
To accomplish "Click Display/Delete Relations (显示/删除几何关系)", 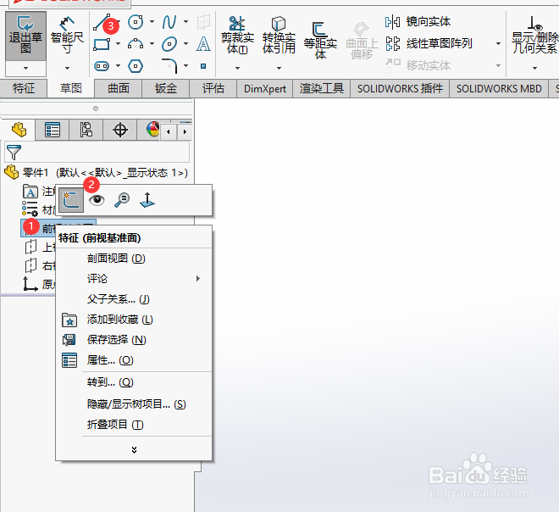I will pyautogui.click(x=534, y=36).
